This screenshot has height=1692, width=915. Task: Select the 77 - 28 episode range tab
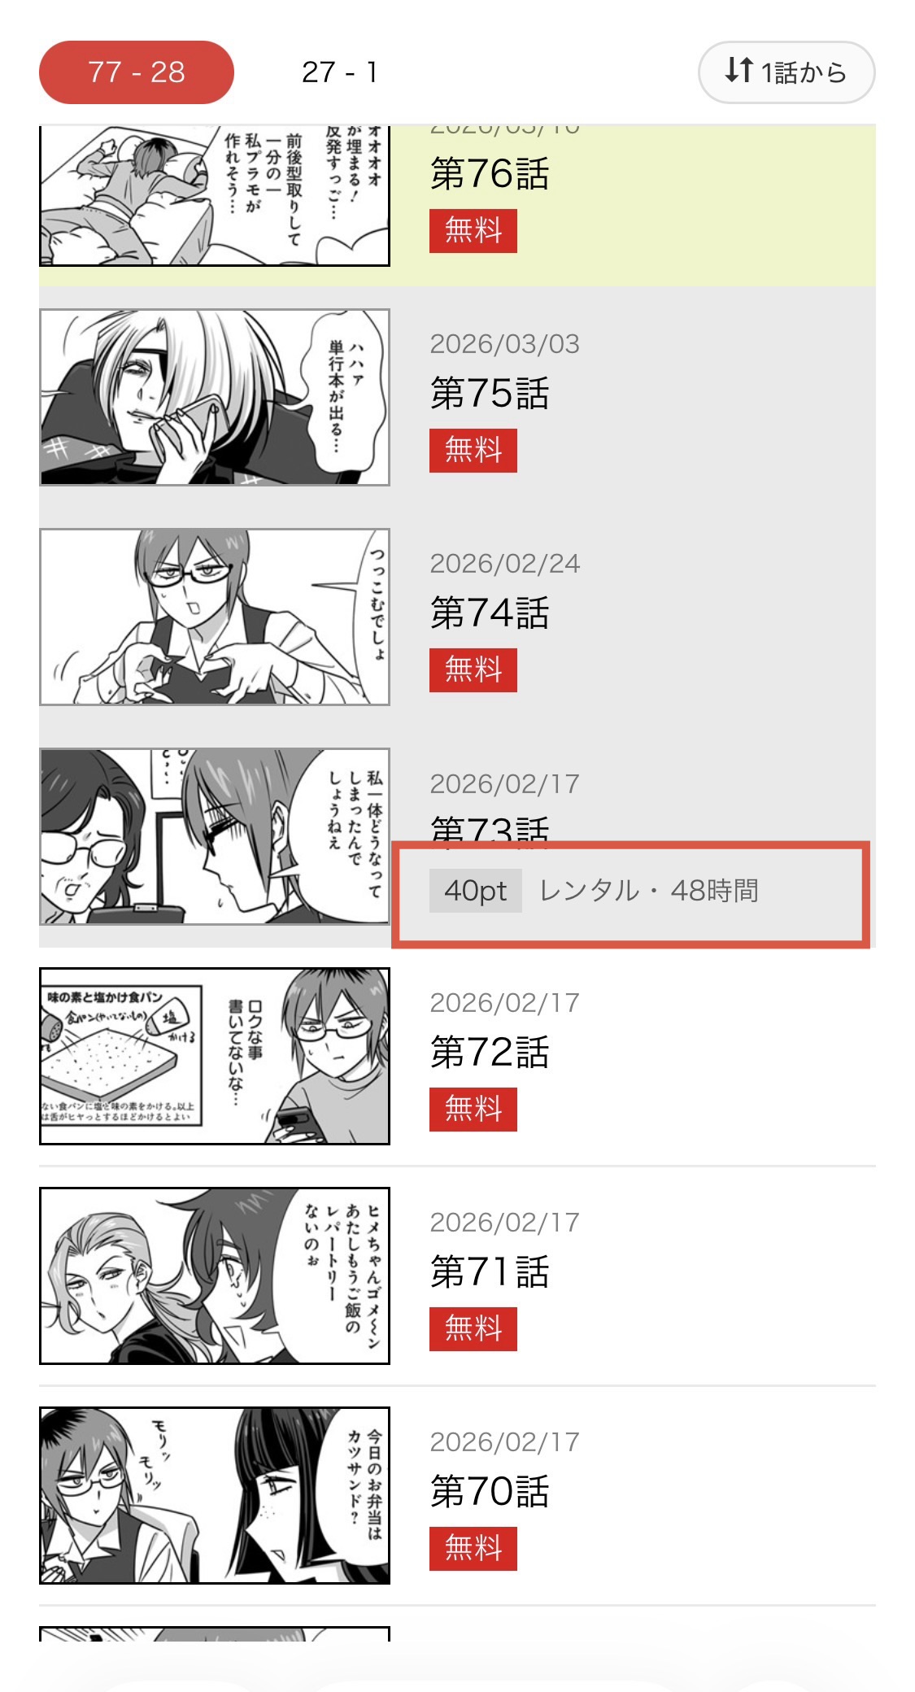point(137,72)
